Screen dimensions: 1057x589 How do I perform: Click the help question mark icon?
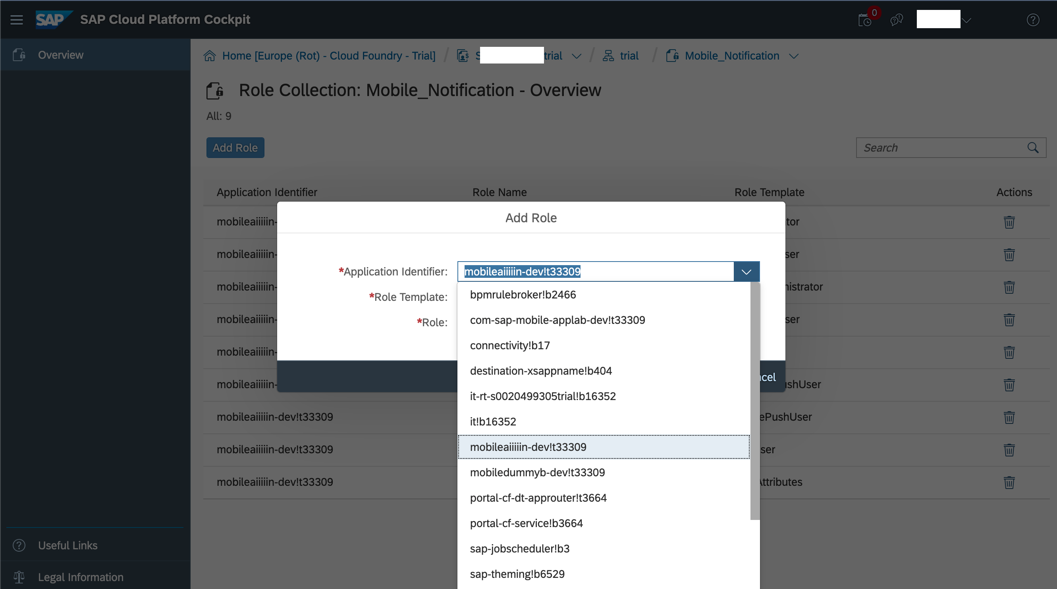[x=1033, y=19]
